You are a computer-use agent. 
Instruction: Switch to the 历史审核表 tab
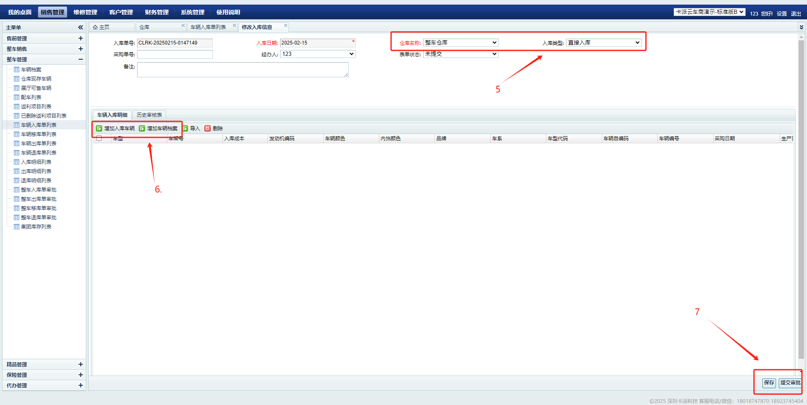(x=149, y=115)
